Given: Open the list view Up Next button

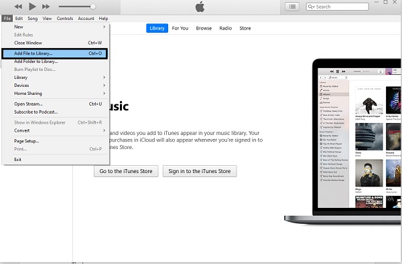Looking at the screenshot, I should (x=292, y=7).
